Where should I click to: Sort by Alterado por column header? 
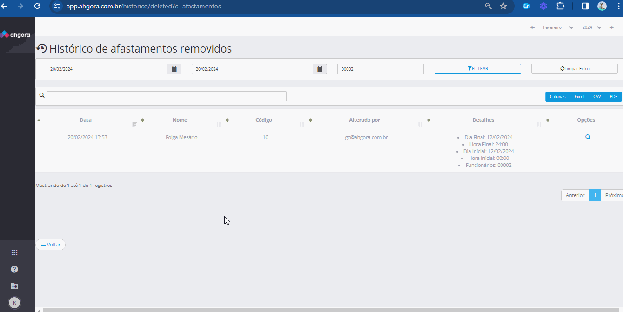point(365,120)
